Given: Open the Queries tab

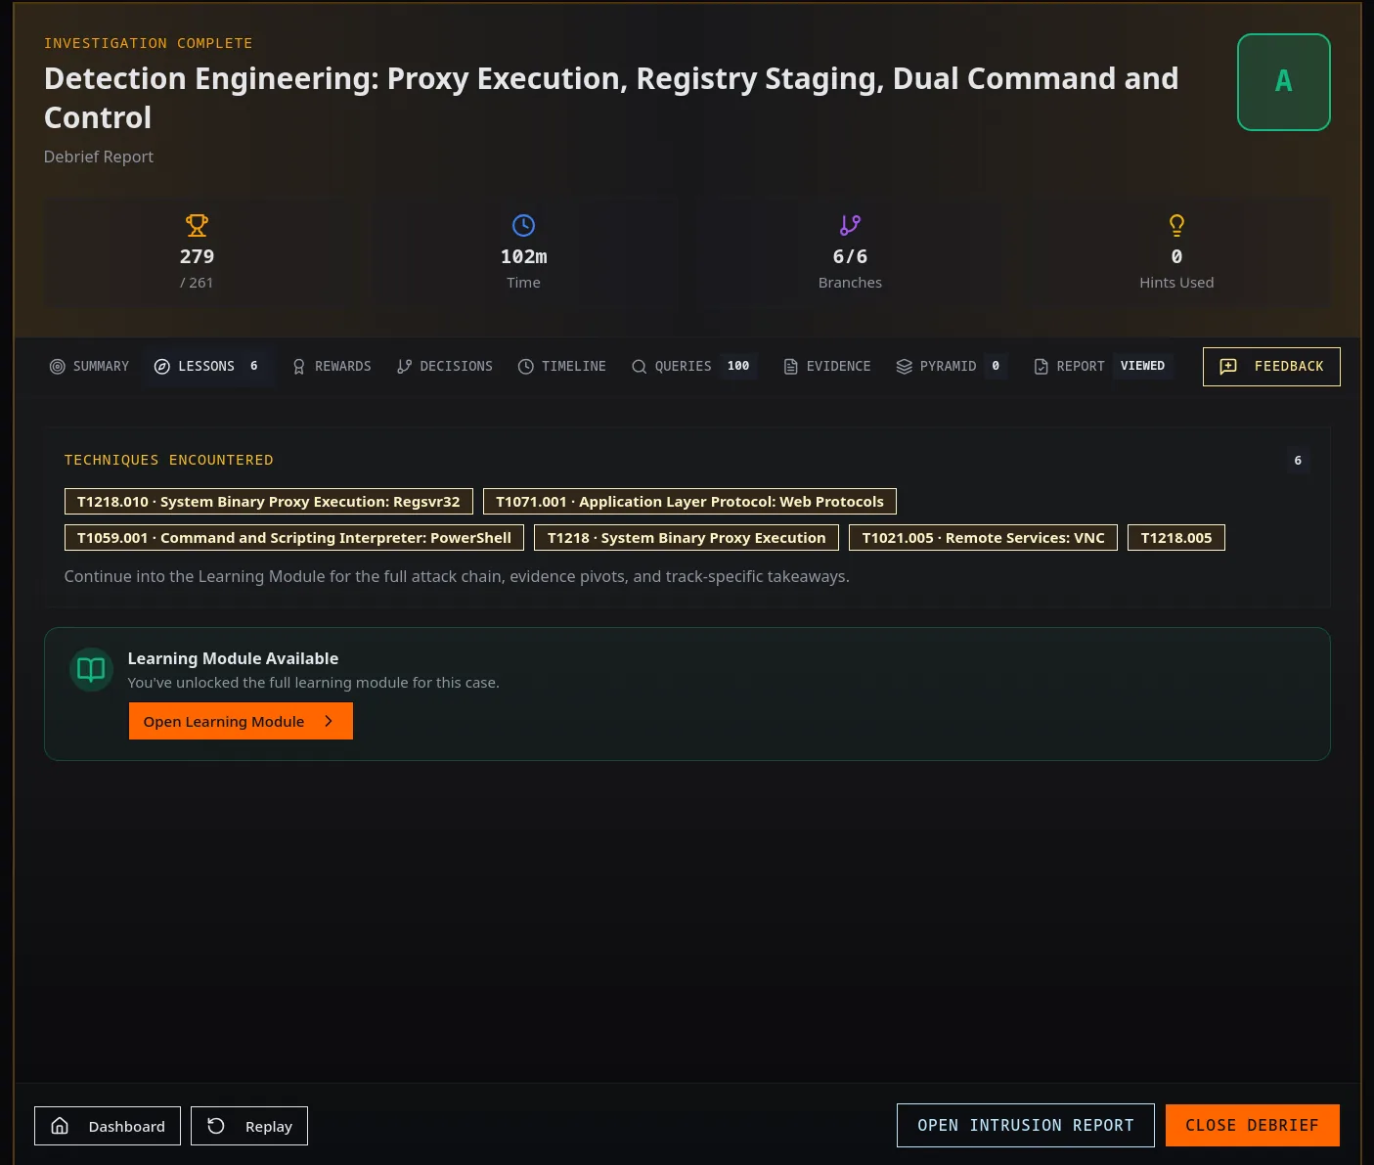Looking at the screenshot, I should tap(693, 366).
